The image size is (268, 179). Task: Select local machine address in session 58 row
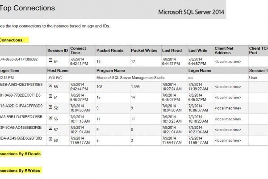(x=228, y=141)
